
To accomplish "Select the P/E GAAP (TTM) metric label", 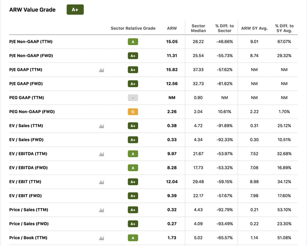I will point(25,70).
